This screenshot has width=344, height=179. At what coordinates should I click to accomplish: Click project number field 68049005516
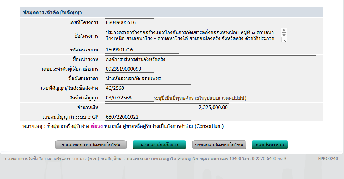(129, 22)
